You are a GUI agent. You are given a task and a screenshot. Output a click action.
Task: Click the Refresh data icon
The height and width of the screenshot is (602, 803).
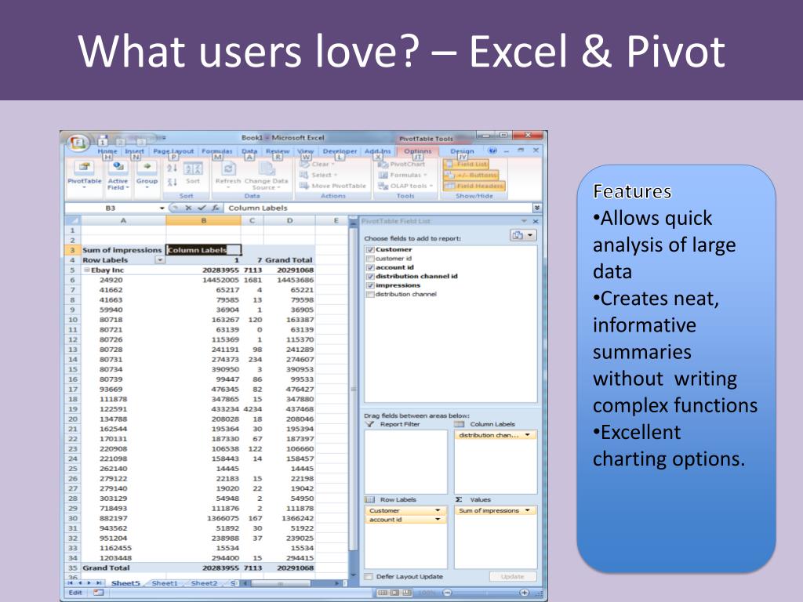228,169
